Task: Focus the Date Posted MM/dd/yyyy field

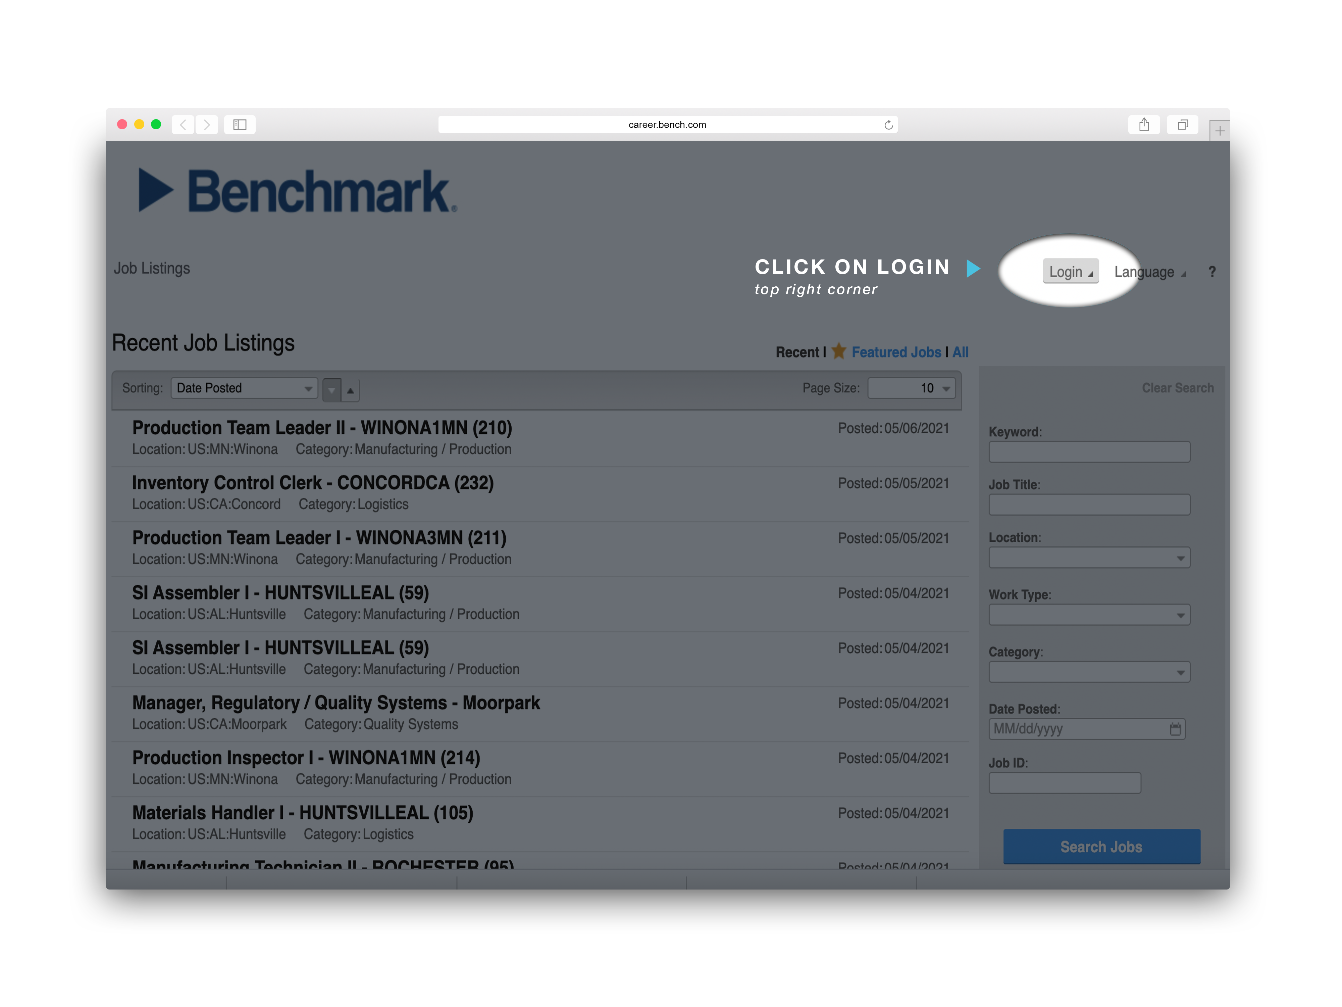Action: click(1087, 729)
